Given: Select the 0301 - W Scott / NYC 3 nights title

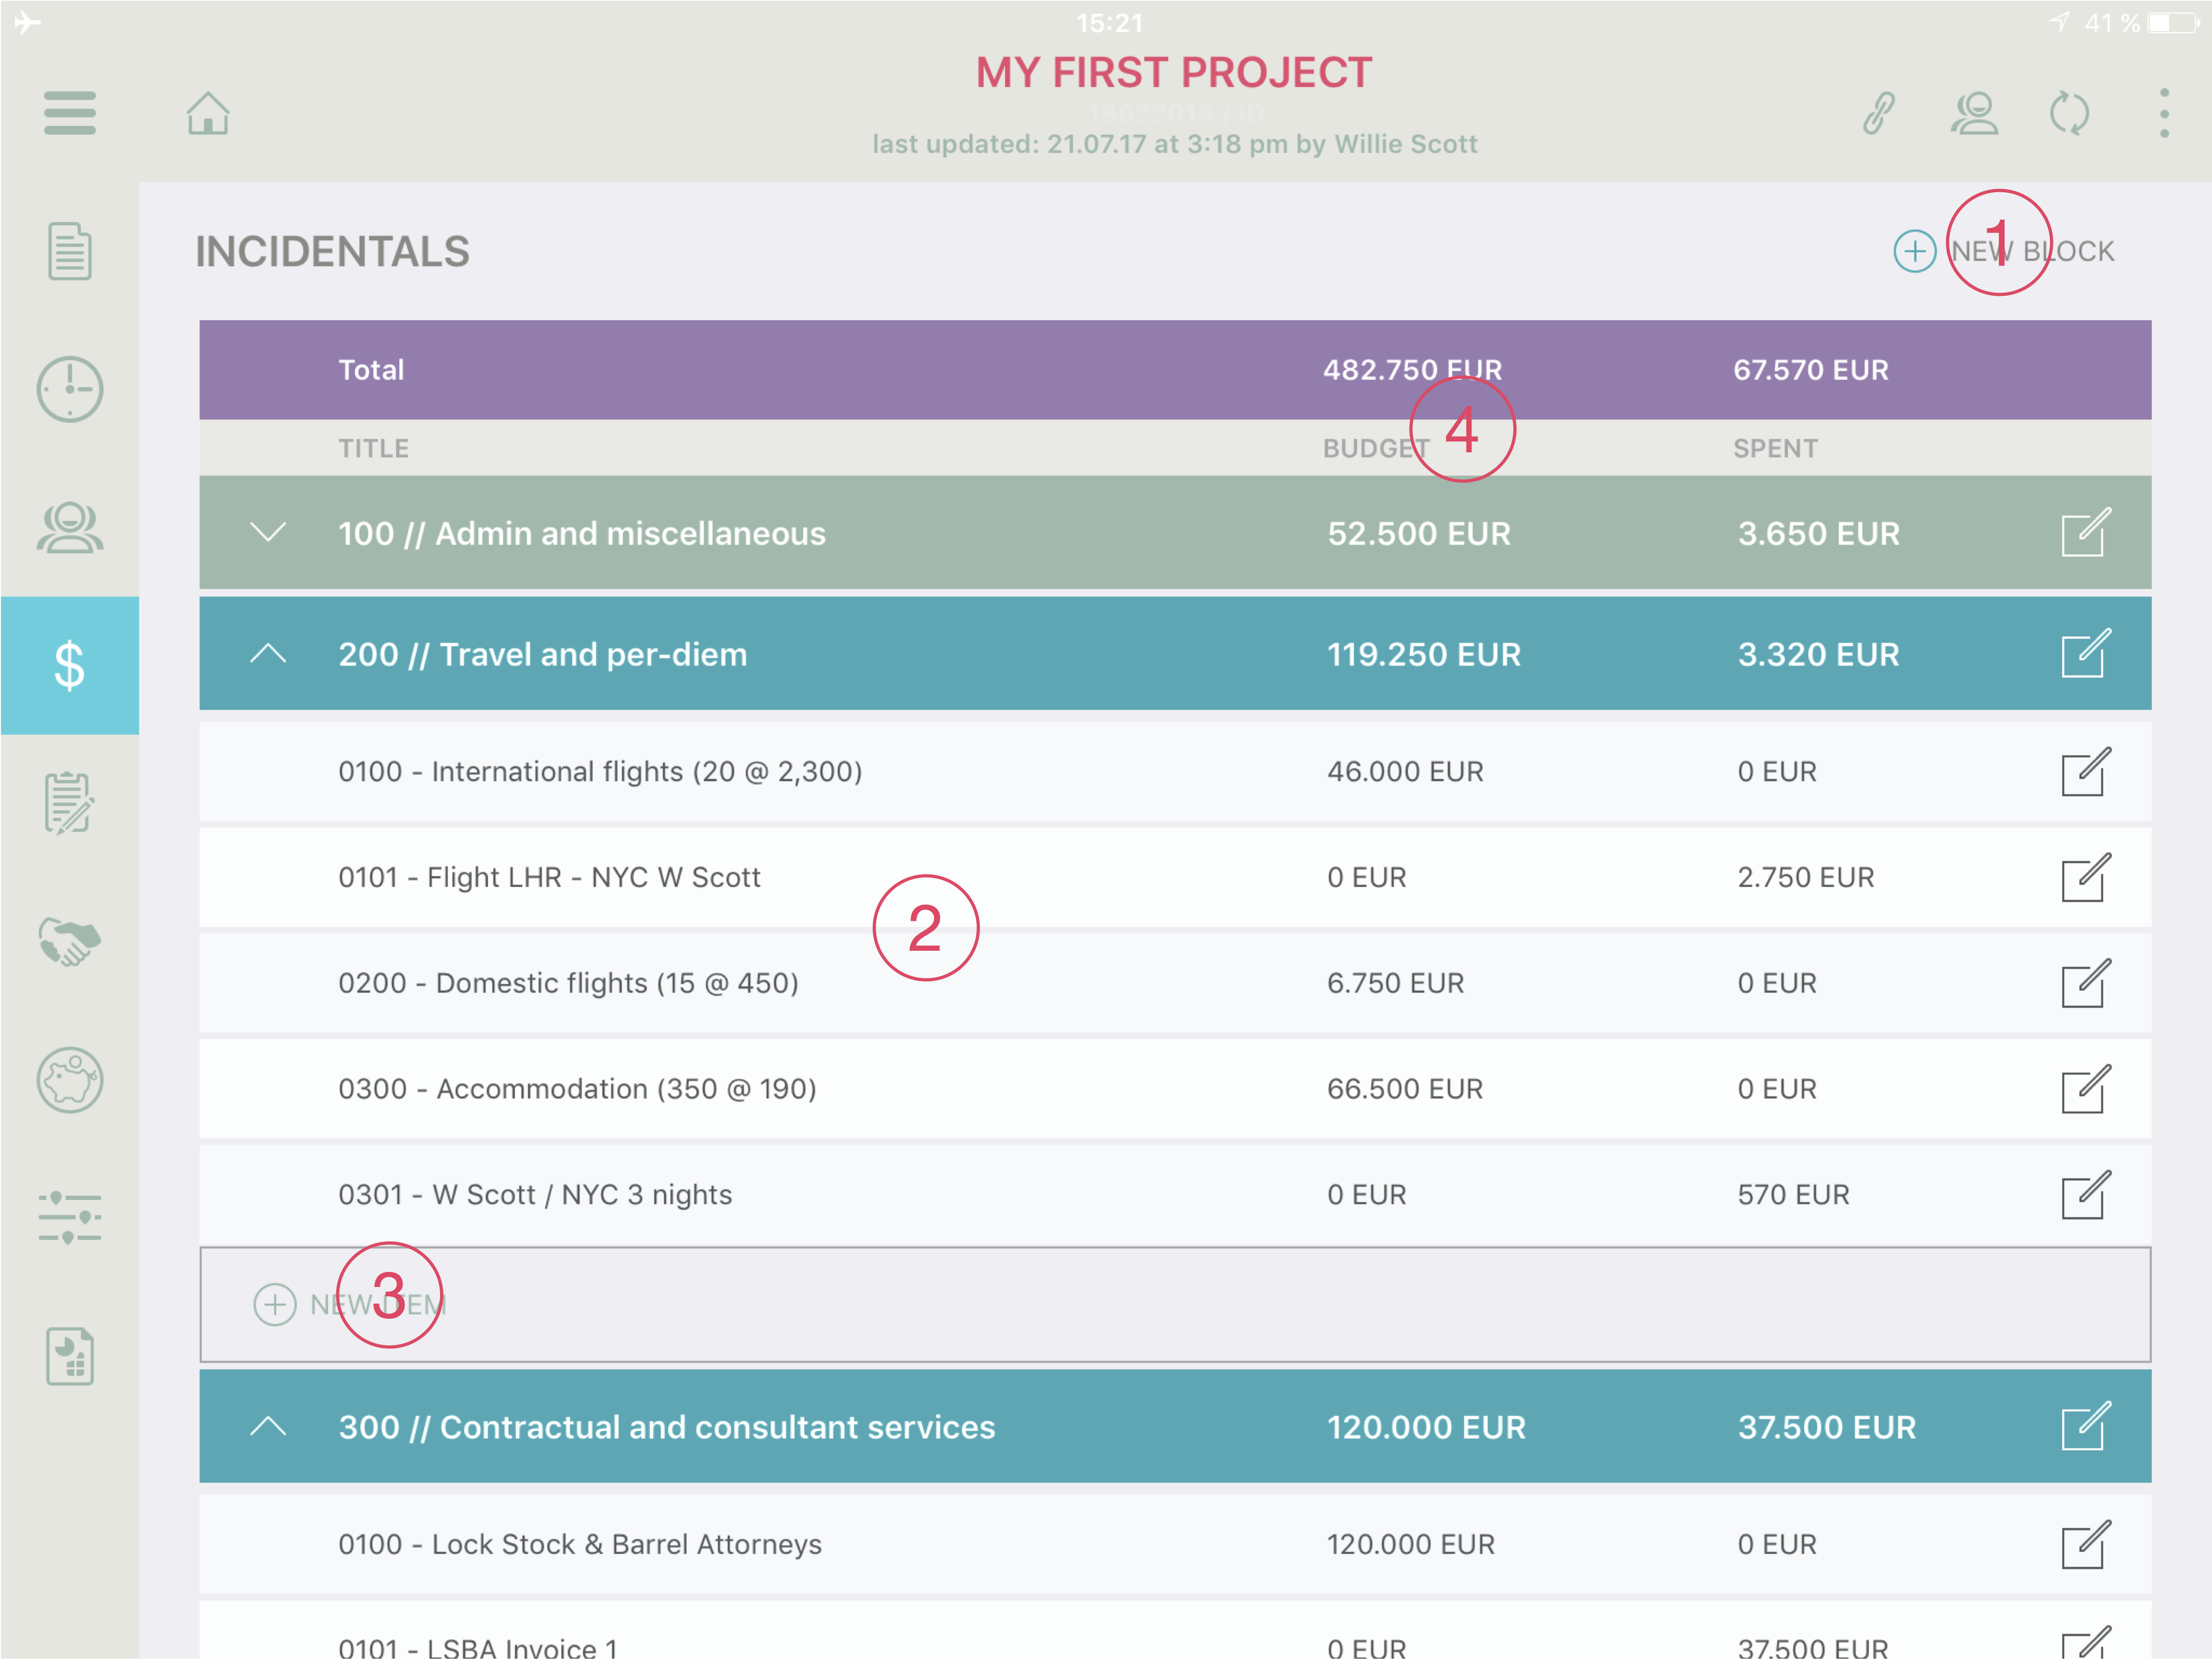Looking at the screenshot, I should pos(535,1195).
